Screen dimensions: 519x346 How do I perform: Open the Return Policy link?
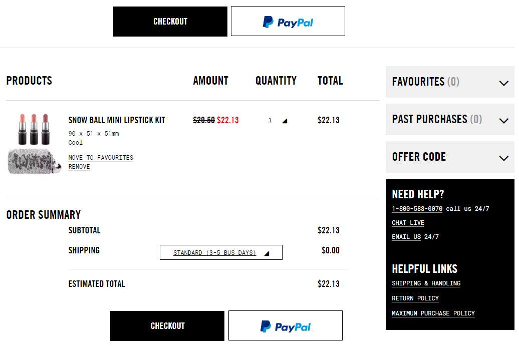tap(415, 298)
